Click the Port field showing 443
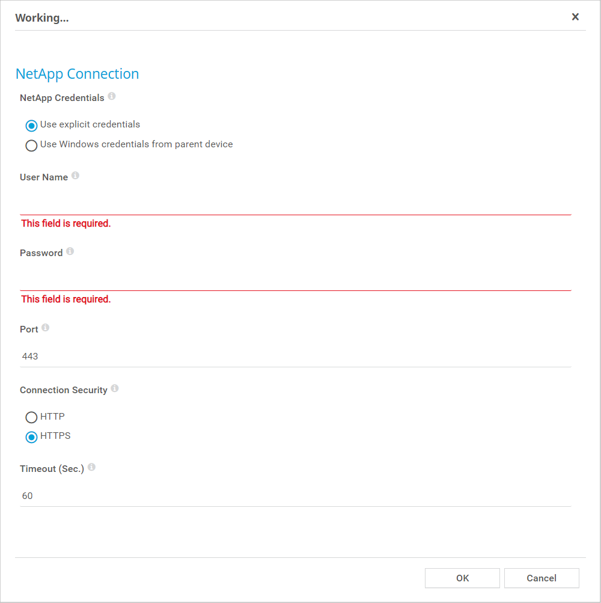This screenshot has width=601, height=603. 295,357
